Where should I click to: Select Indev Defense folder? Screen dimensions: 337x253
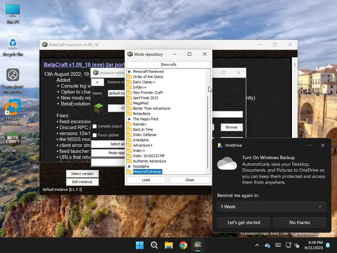click(144, 135)
